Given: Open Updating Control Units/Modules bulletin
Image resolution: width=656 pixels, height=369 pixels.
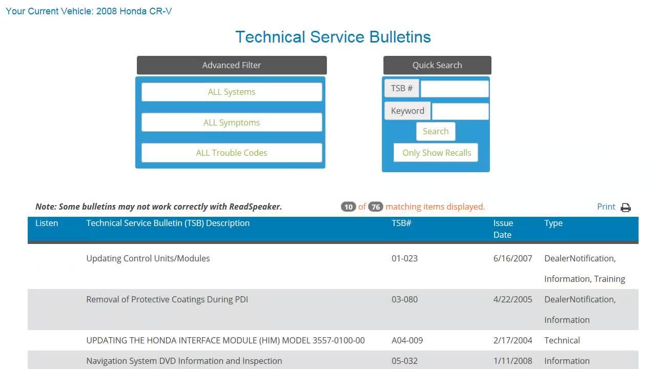Looking at the screenshot, I should [148, 258].
